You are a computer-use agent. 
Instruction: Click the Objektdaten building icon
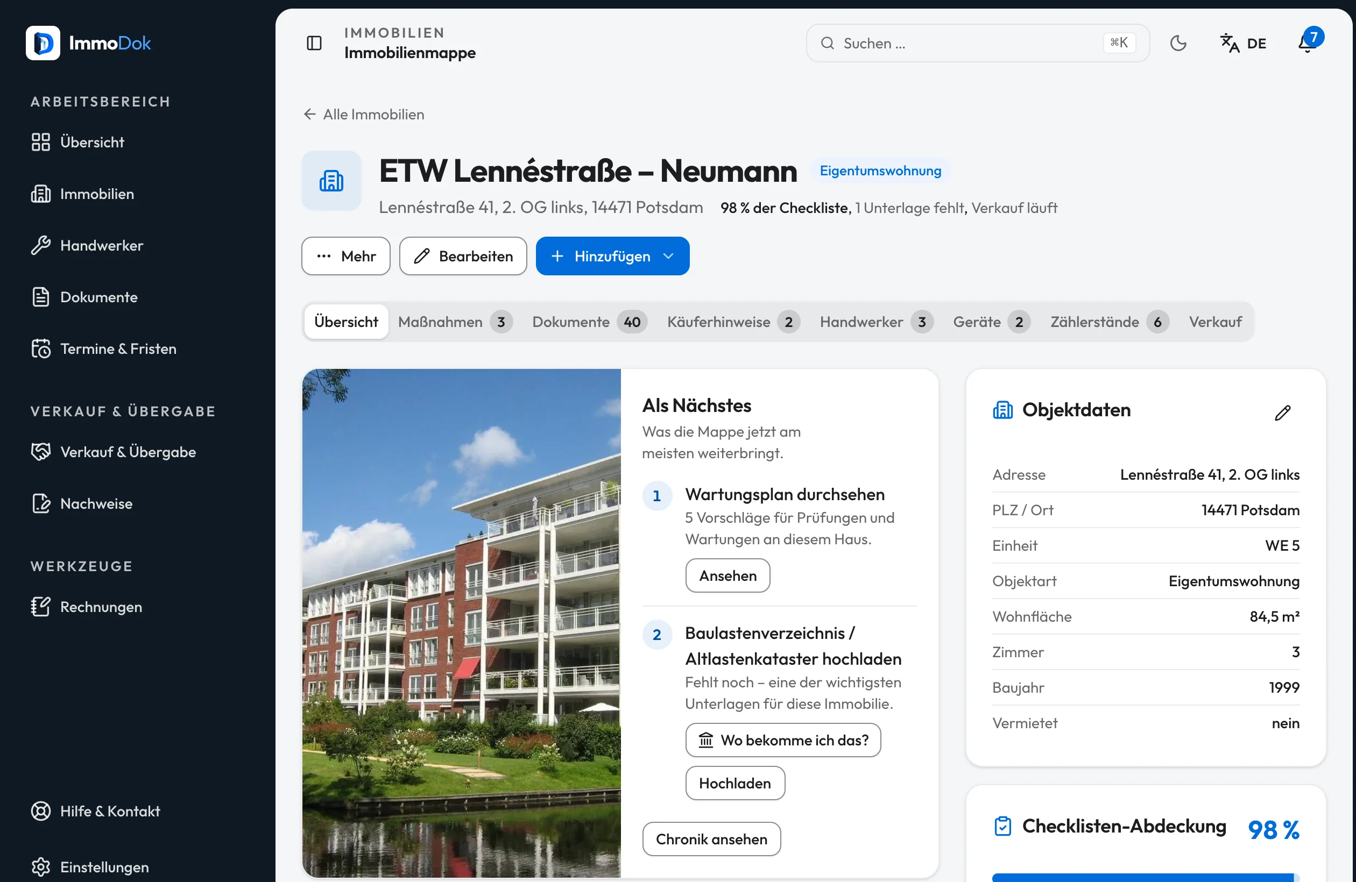[1003, 410]
